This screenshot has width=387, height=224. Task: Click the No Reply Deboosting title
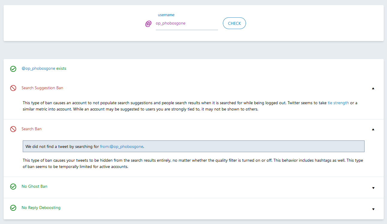pyautogui.click(x=41, y=208)
